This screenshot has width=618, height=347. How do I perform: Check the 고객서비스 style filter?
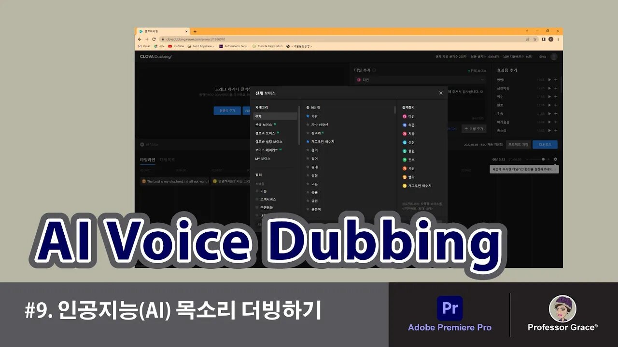coord(257,199)
